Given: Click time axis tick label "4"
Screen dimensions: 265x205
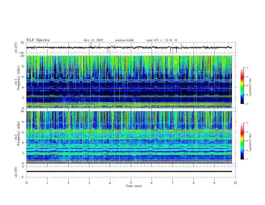Looking at the screenshot, I should click(110, 183).
